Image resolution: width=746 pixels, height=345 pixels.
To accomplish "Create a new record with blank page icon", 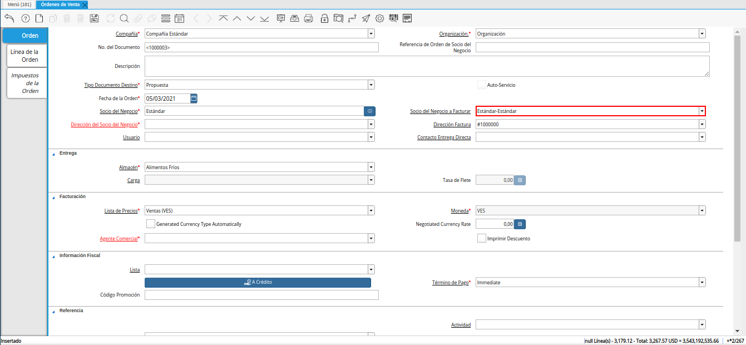I will pos(39,18).
